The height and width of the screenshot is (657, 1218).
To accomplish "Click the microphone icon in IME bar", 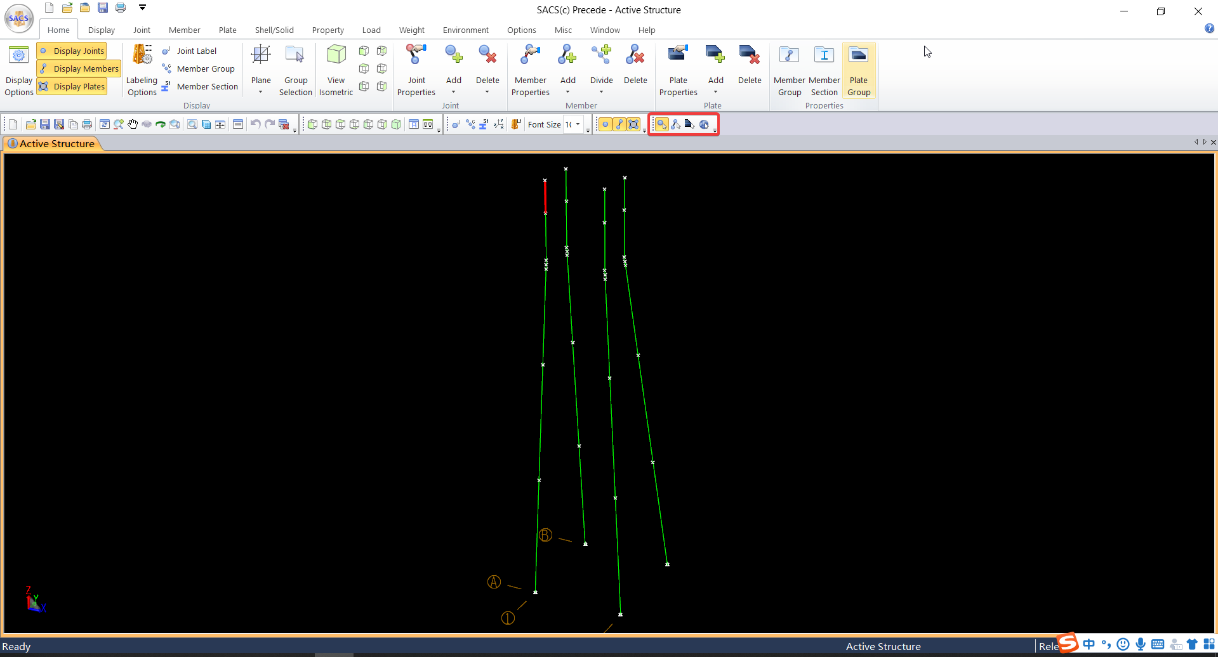I will tap(1141, 644).
